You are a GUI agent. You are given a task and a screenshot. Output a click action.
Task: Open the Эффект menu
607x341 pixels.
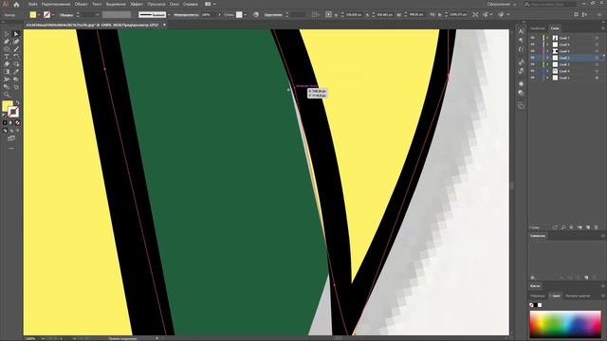coord(137,4)
